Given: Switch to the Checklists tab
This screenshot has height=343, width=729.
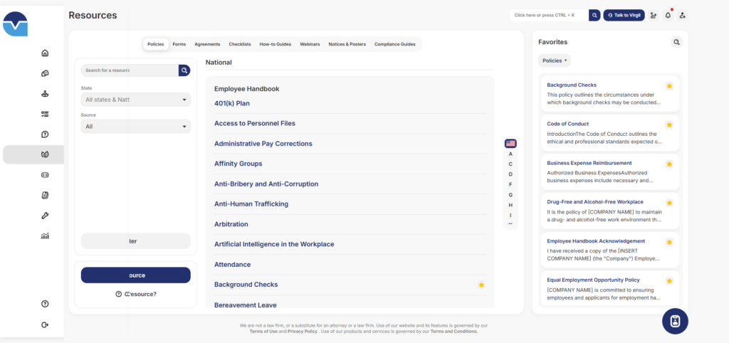Looking at the screenshot, I should (x=239, y=44).
